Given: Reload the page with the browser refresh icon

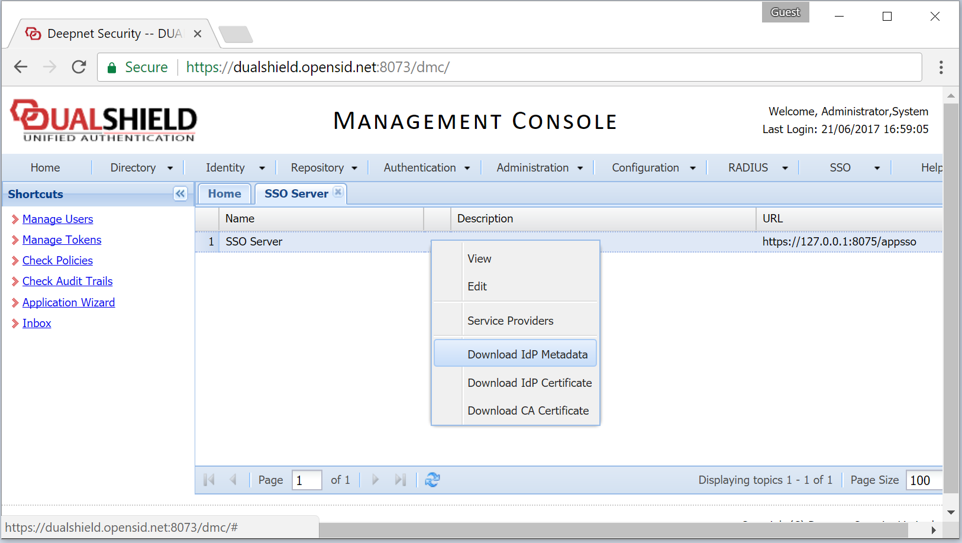Looking at the screenshot, I should (79, 67).
